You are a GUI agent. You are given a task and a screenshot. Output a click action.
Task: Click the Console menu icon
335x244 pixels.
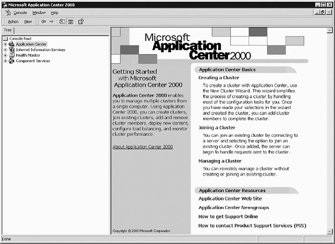(8, 13)
